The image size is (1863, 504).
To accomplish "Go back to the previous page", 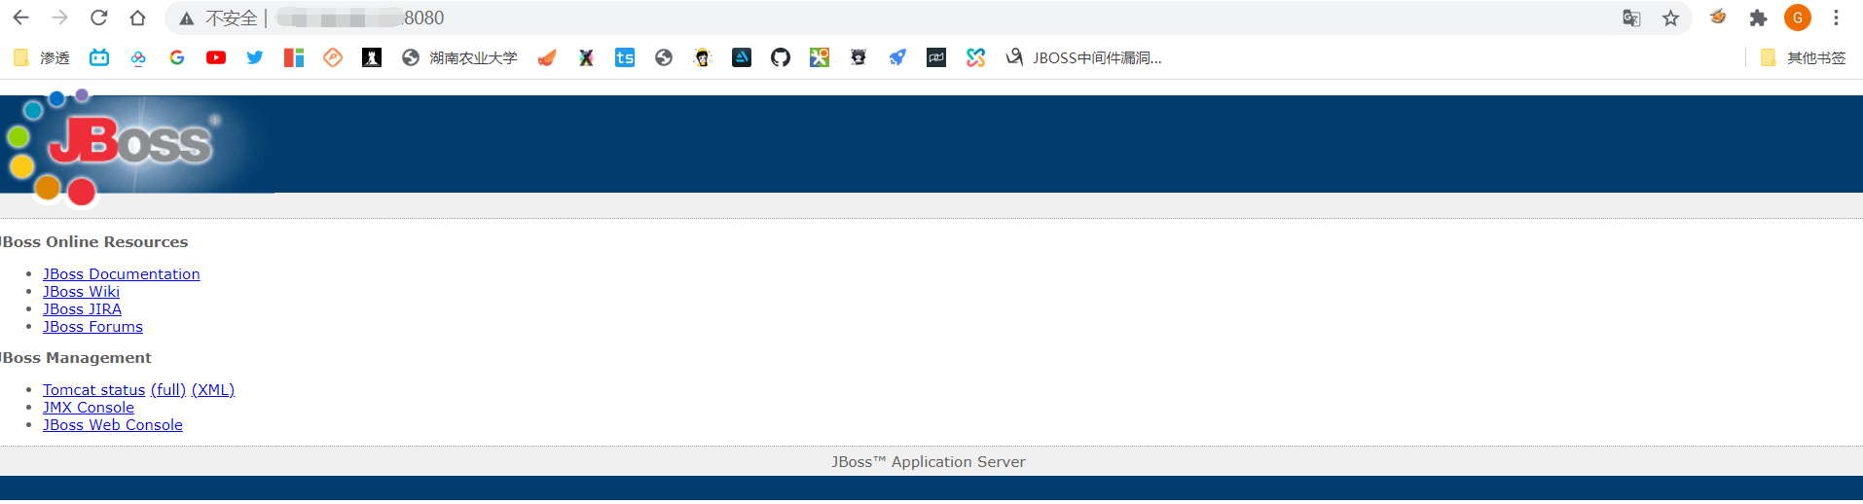I will pyautogui.click(x=20, y=18).
